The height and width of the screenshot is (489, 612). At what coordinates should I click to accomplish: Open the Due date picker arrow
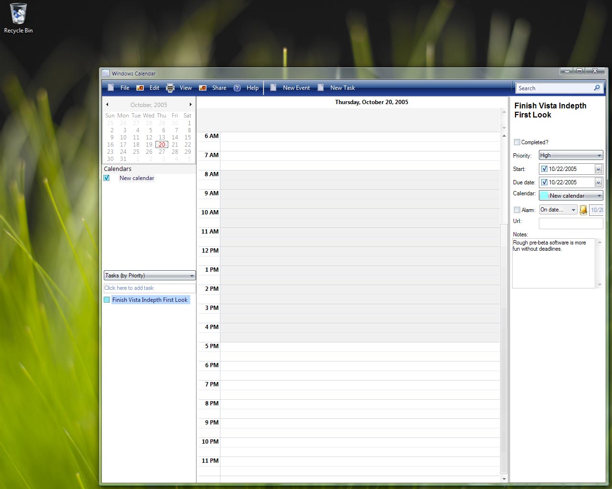(598, 182)
